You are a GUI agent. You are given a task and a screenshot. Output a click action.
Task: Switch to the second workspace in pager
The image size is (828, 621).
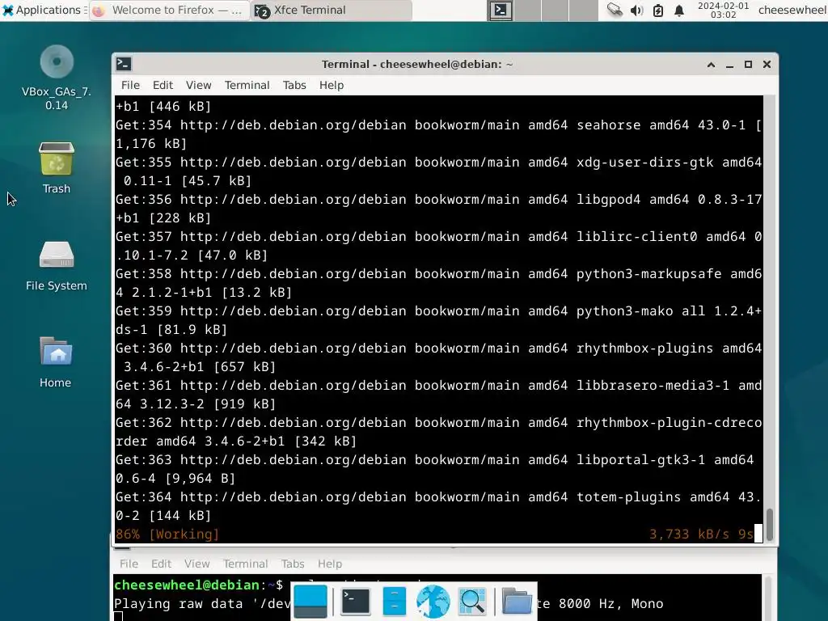[x=527, y=10]
